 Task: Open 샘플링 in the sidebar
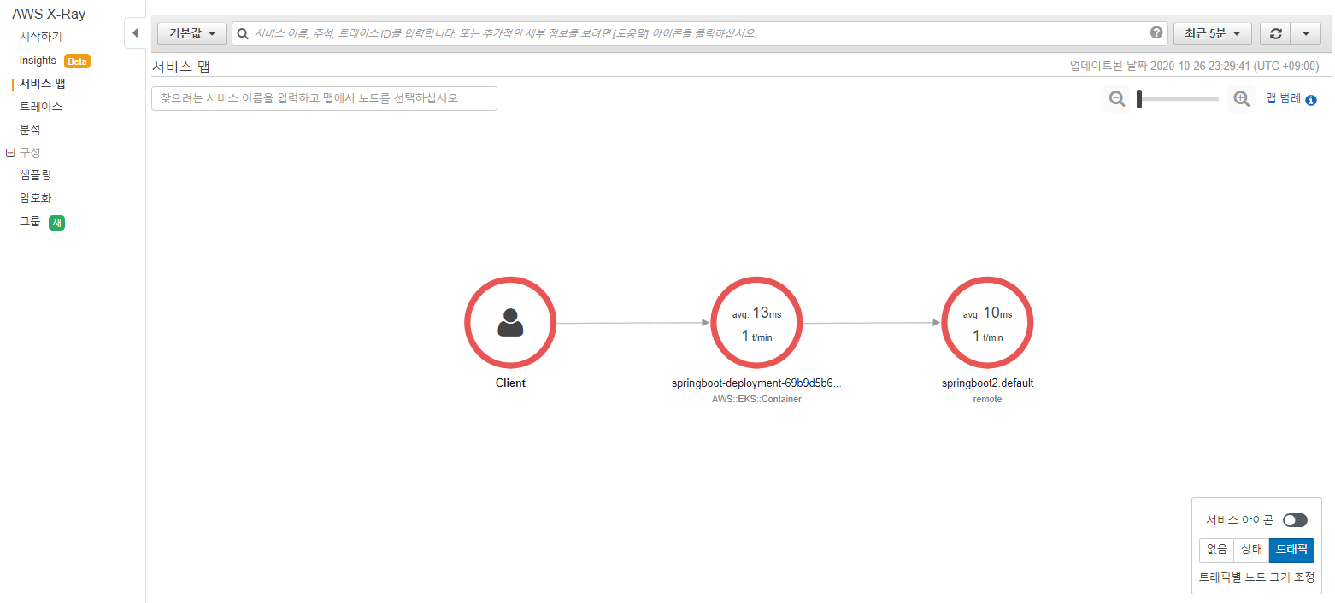[x=36, y=175]
